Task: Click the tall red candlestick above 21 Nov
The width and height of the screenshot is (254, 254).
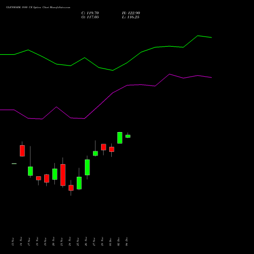Action: 63,175
